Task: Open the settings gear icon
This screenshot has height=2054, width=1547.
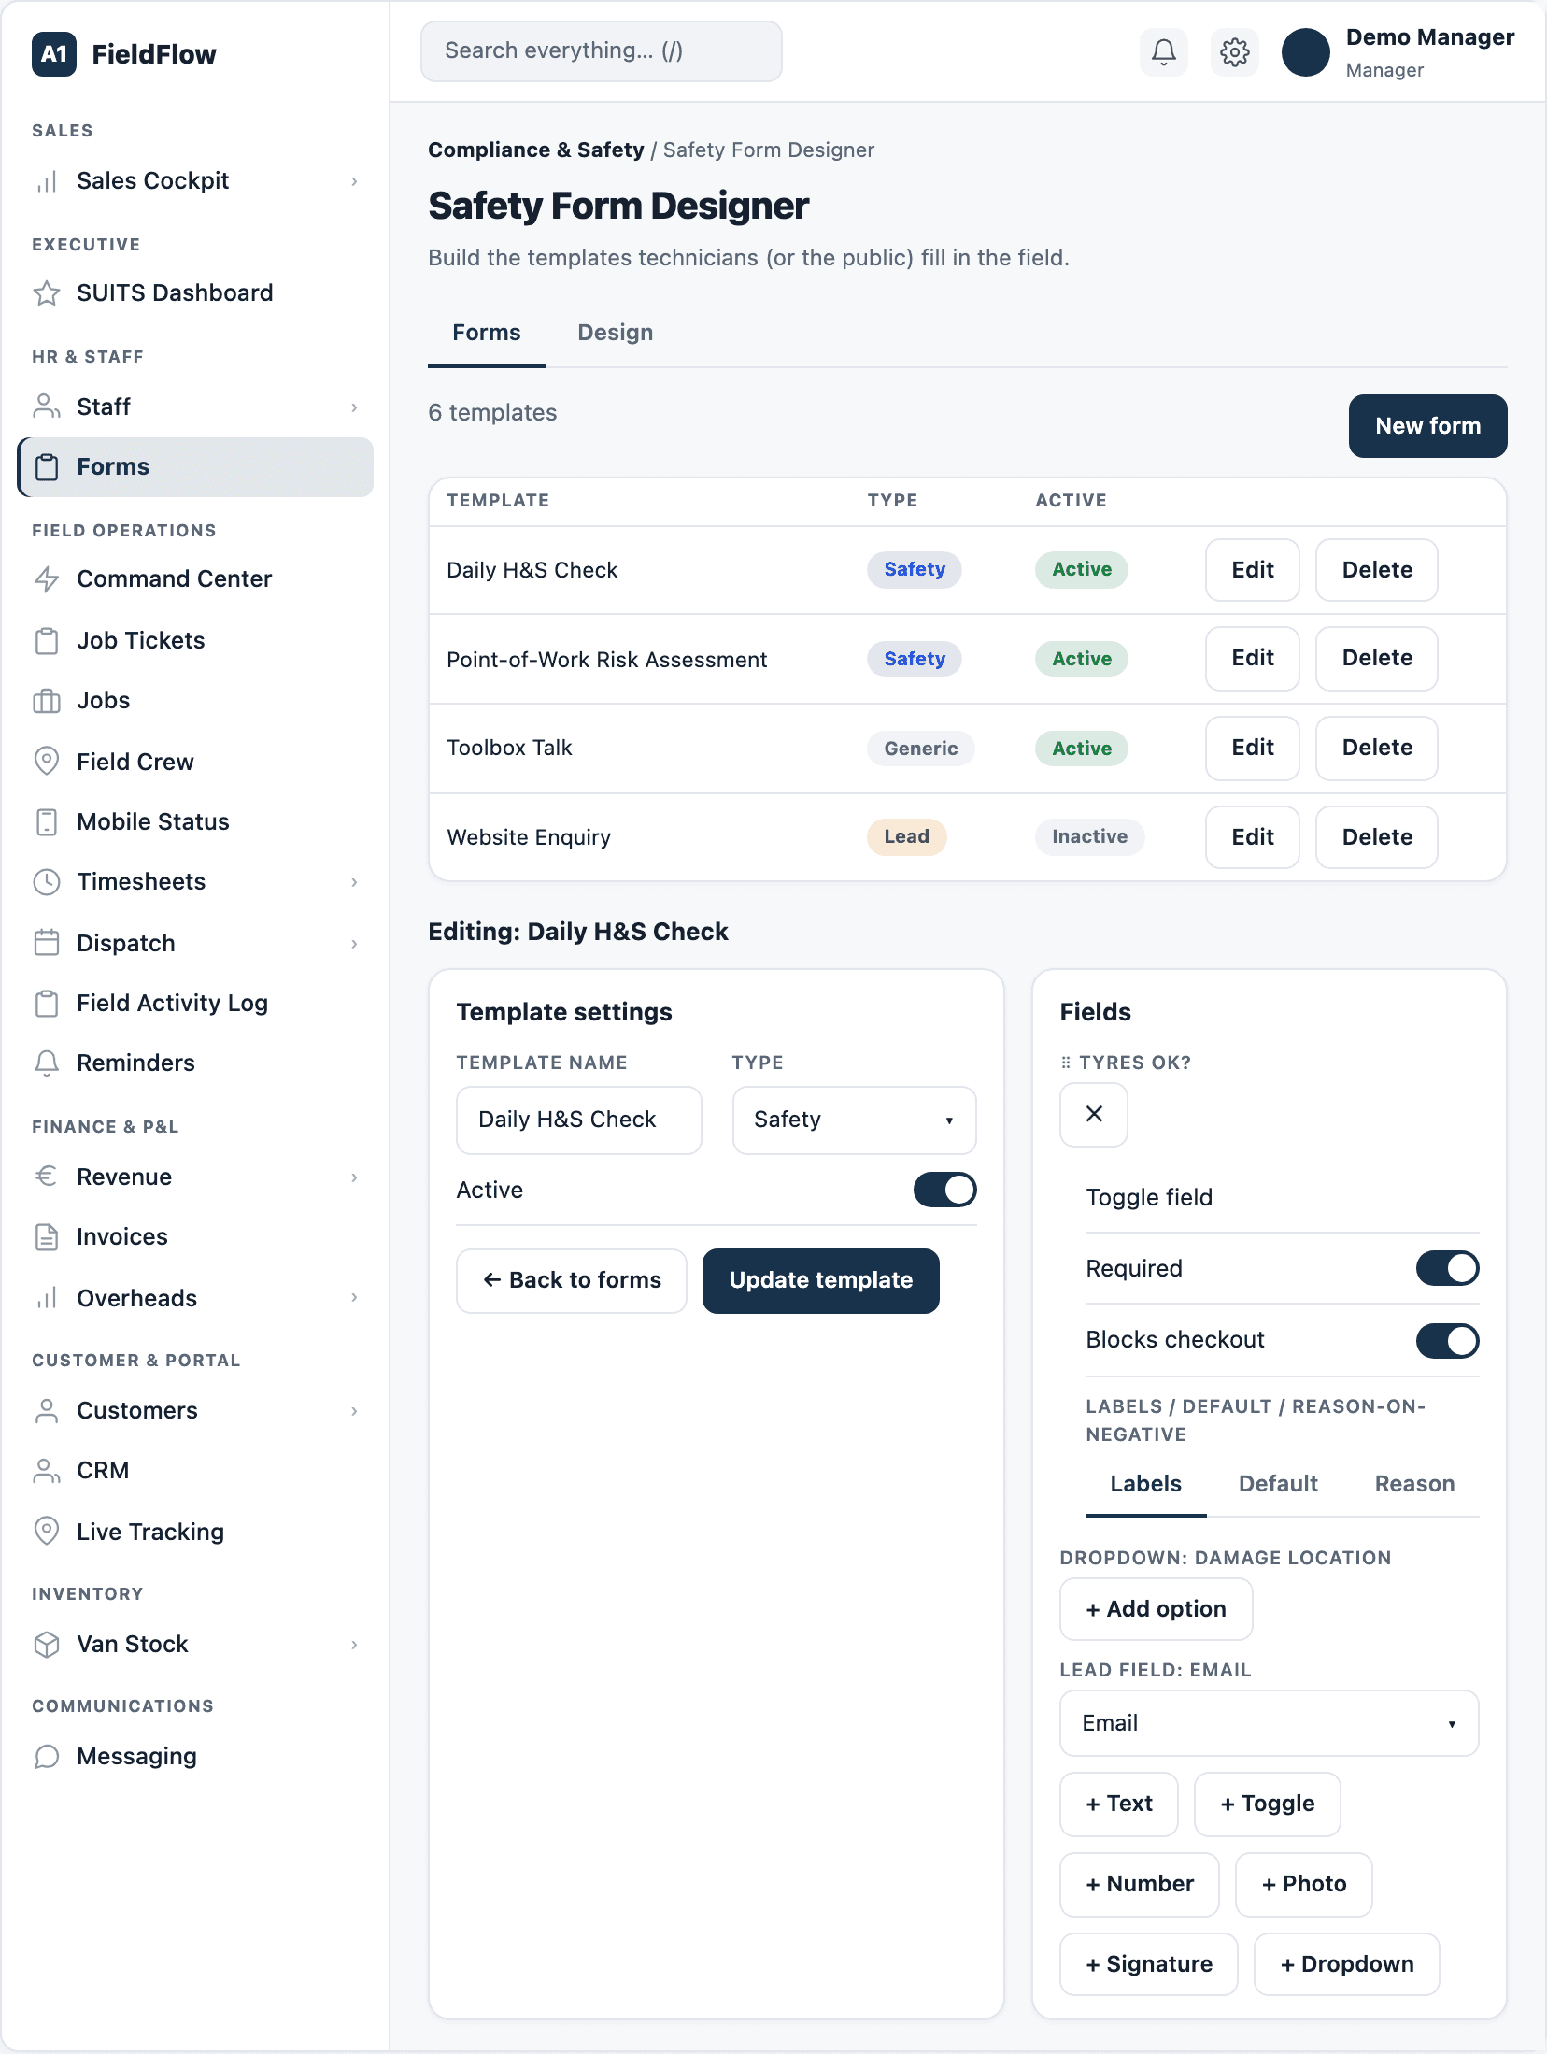Action: 1235,52
